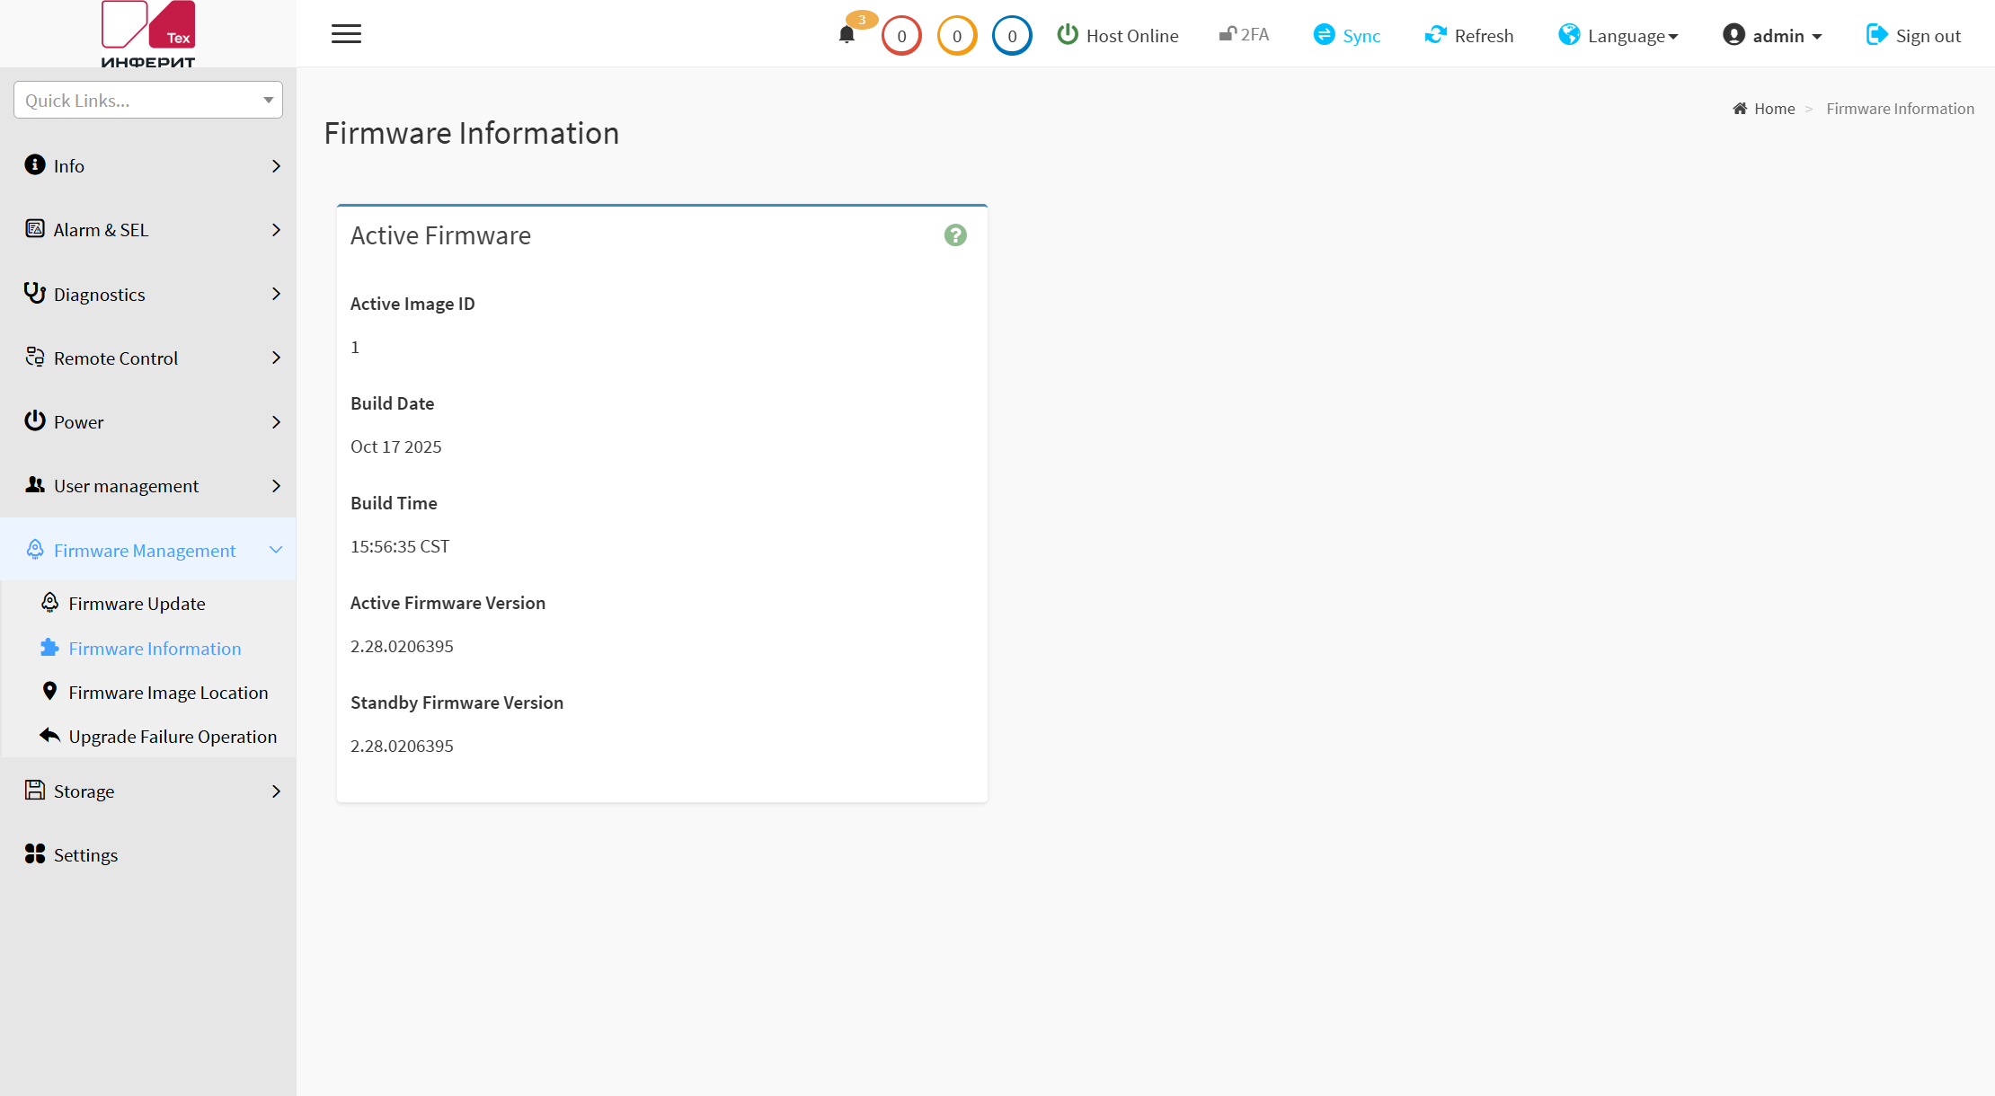Expand the Power menu chevron

276,422
